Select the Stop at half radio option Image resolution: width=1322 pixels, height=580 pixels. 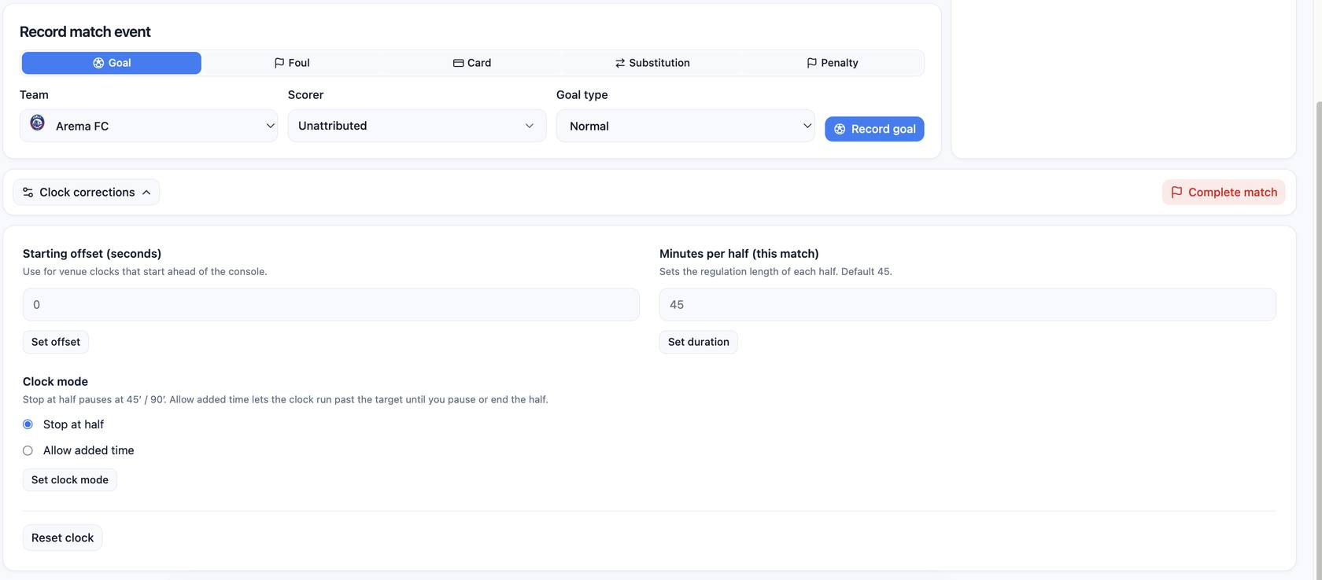pos(28,424)
